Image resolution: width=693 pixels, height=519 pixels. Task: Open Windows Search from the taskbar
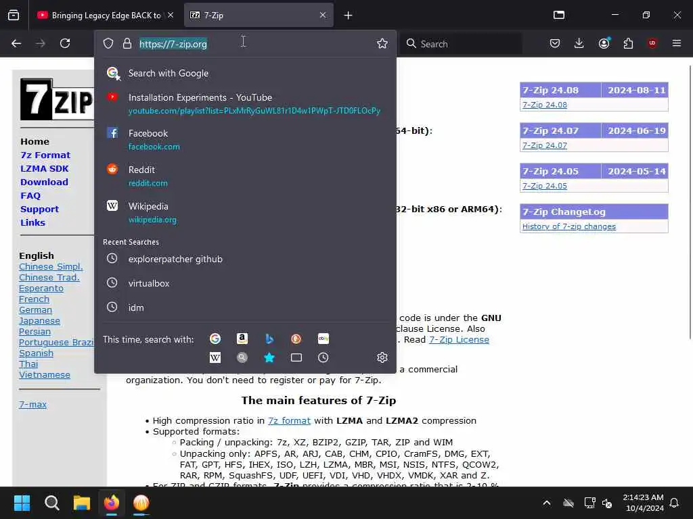[x=51, y=503]
